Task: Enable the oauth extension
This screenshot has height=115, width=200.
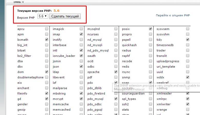Action: click(116, 56)
